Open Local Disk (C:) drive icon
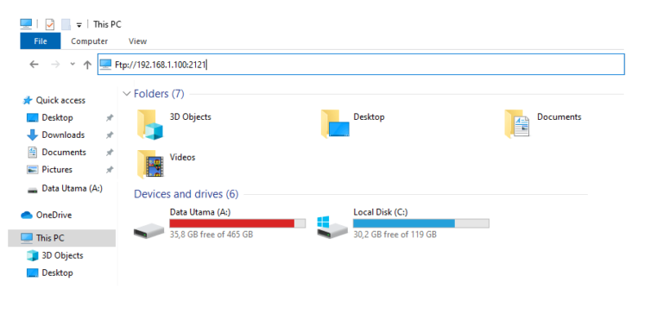Viewport: 663px width, 332px height. coord(332,228)
